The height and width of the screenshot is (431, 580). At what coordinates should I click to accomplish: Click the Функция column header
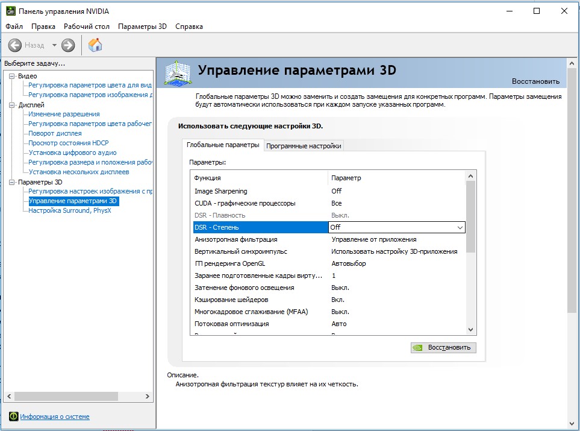260,178
